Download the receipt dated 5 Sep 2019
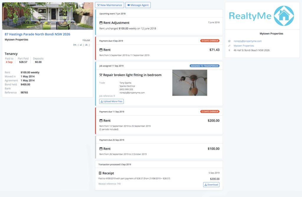Viewport: 302px width, 197px height. [211, 184]
